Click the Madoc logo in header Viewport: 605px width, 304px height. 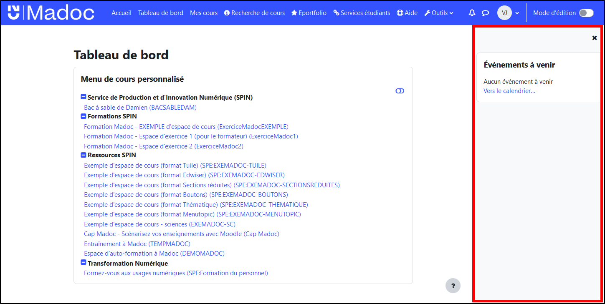[51, 13]
